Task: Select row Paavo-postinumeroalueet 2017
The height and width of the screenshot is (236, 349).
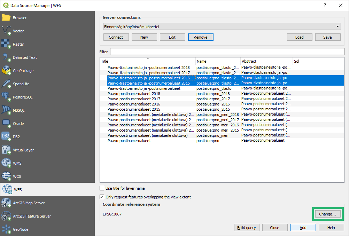Action: 222,99
